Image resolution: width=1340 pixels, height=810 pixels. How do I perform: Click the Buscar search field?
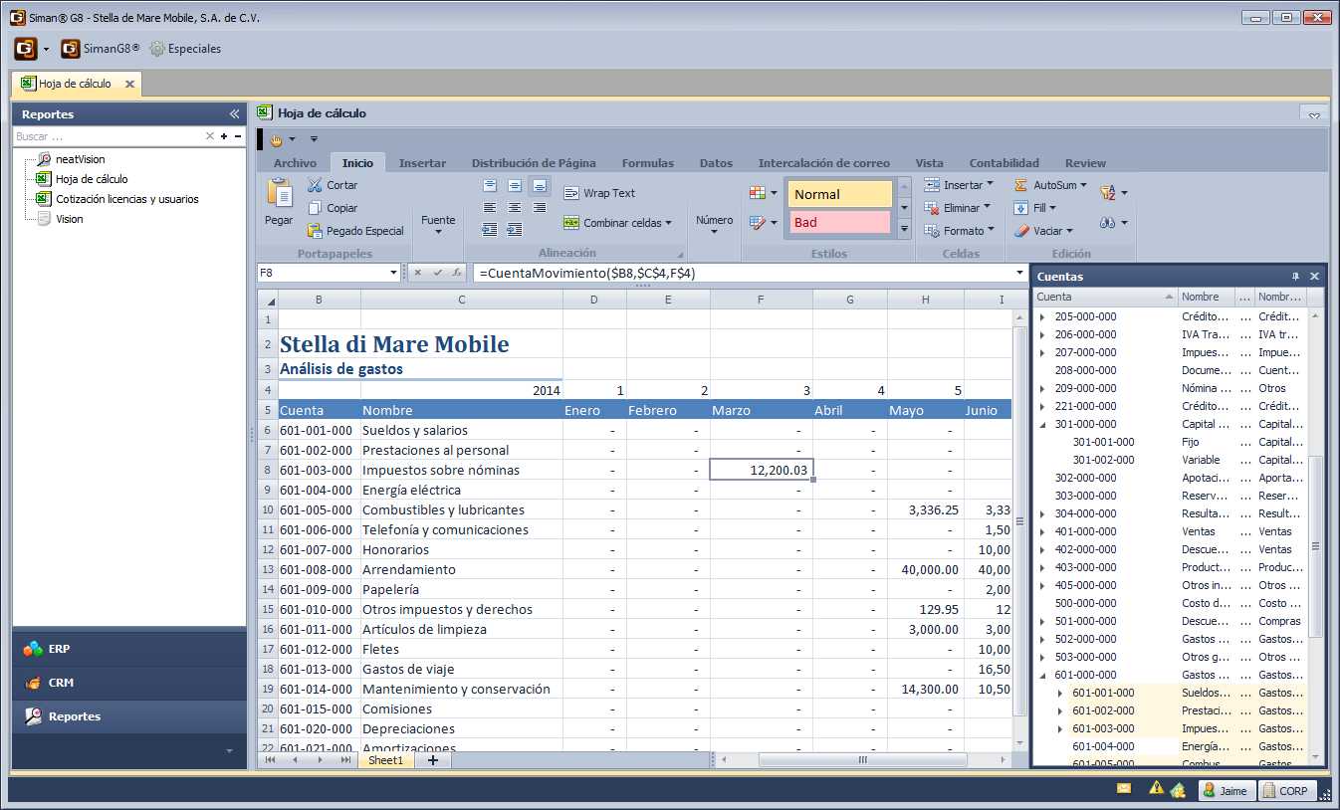pyautogui.click(x=108, y=136)
